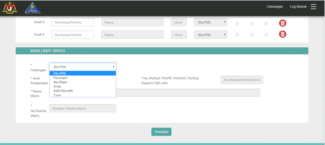Click the Anak 3 row label
This screenshot has height=145, width=325.
pos(39,22)
